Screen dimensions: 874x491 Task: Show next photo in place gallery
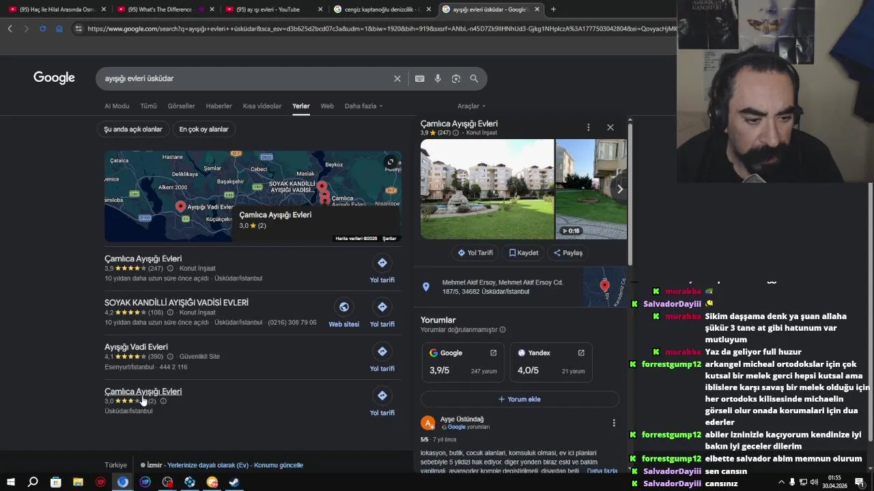point(620,189)
